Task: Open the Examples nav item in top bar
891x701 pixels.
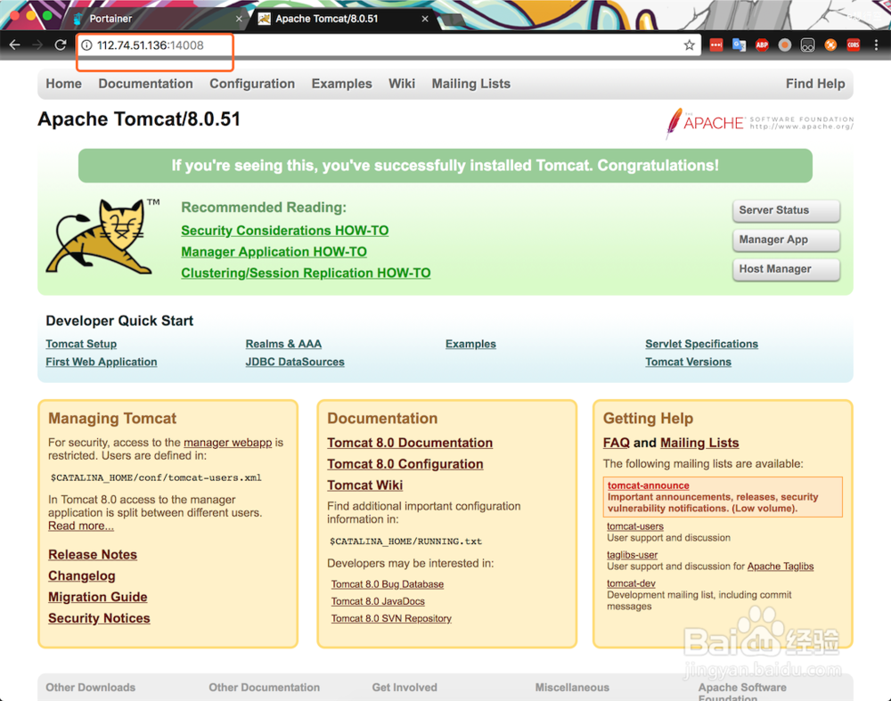Action: click(341, 84)
